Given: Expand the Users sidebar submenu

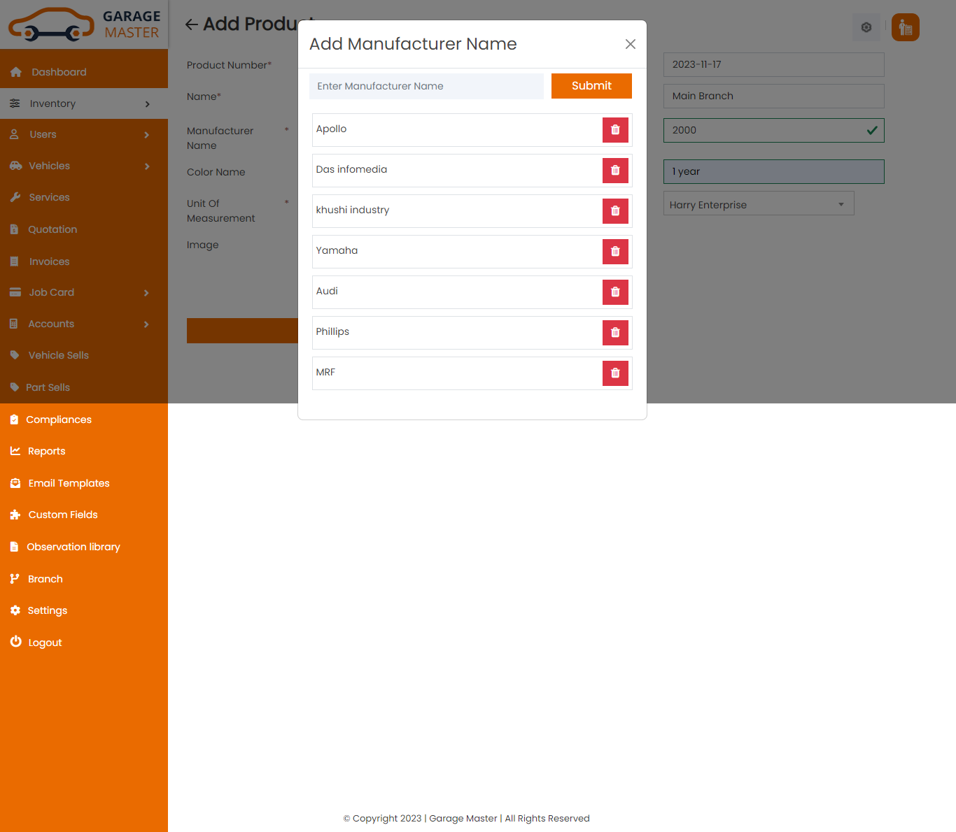Looking at the screenshot, I should (x=146, y=135).
